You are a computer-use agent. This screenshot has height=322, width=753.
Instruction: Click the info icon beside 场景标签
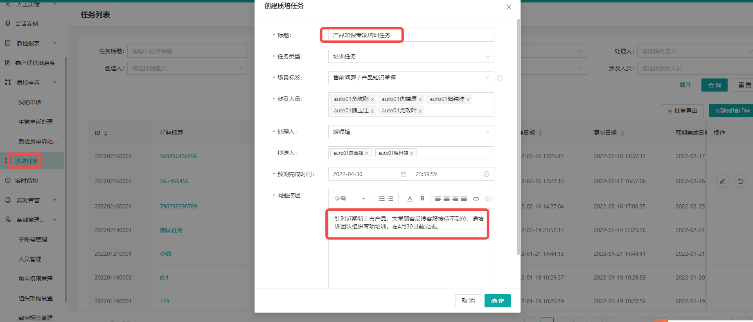coord(500,78)
